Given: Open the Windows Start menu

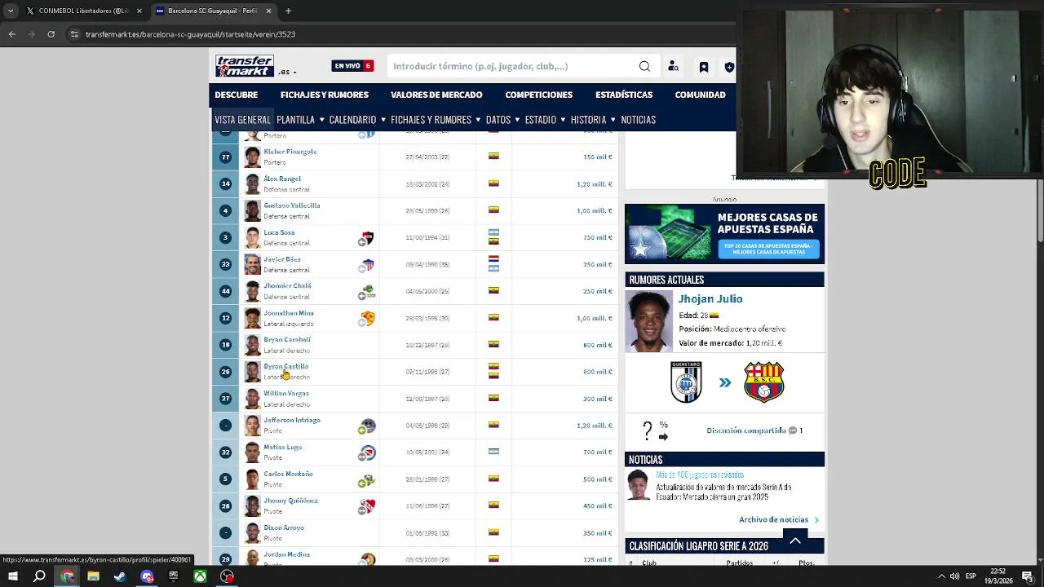Looking at the screenshot, I should [12, 576].
